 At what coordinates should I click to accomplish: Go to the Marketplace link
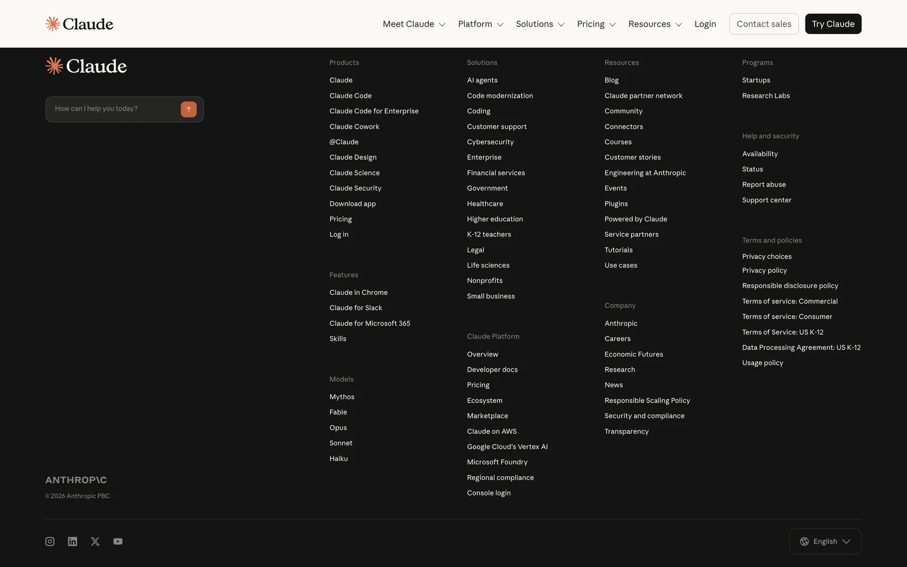pyautogui.click(x=488, y=416)
